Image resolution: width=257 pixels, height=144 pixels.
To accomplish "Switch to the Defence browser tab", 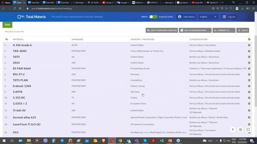I will click(138, 2).
